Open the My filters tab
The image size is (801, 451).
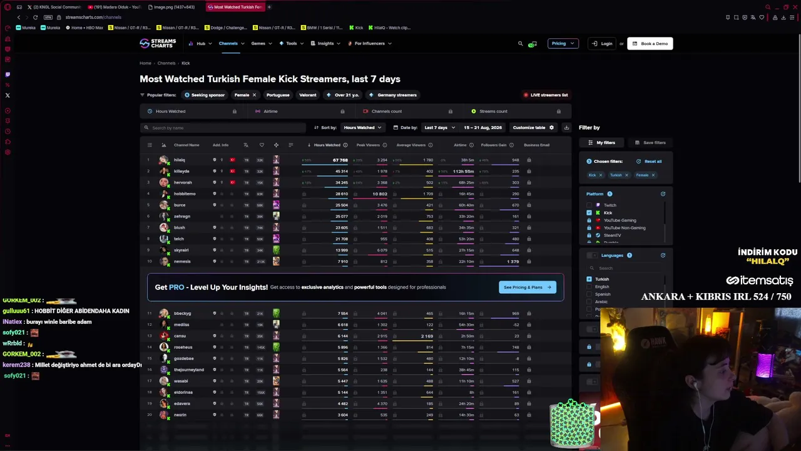tap(603, 143)
